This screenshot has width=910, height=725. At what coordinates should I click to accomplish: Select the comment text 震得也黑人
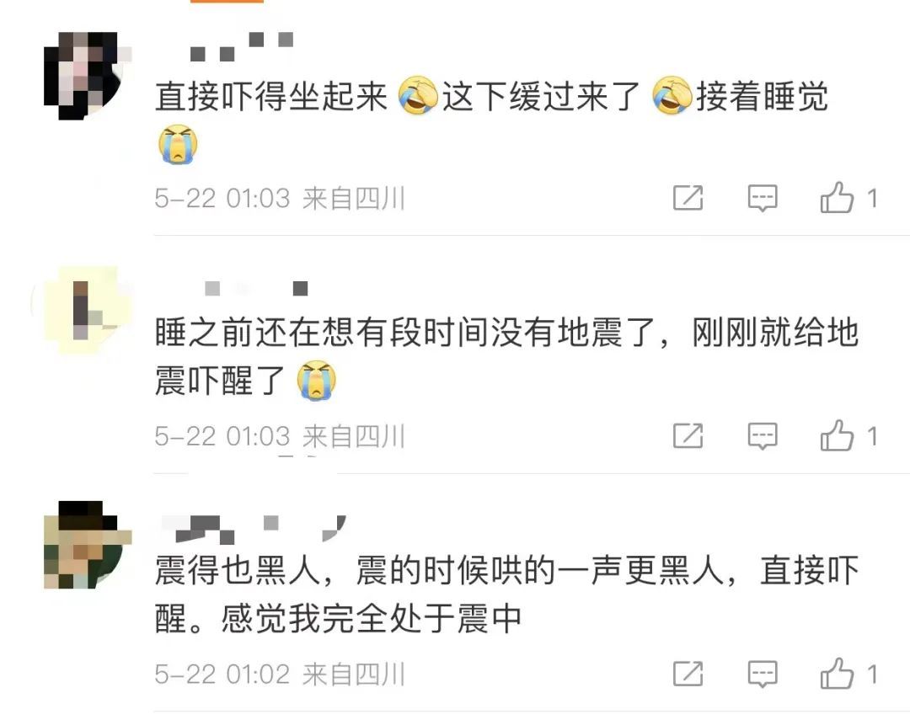tap(238, 571)
